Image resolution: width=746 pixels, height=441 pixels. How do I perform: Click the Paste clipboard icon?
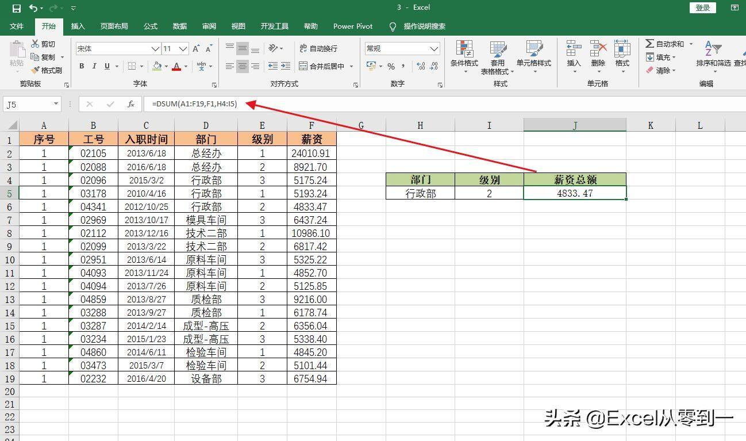(17, 49)
